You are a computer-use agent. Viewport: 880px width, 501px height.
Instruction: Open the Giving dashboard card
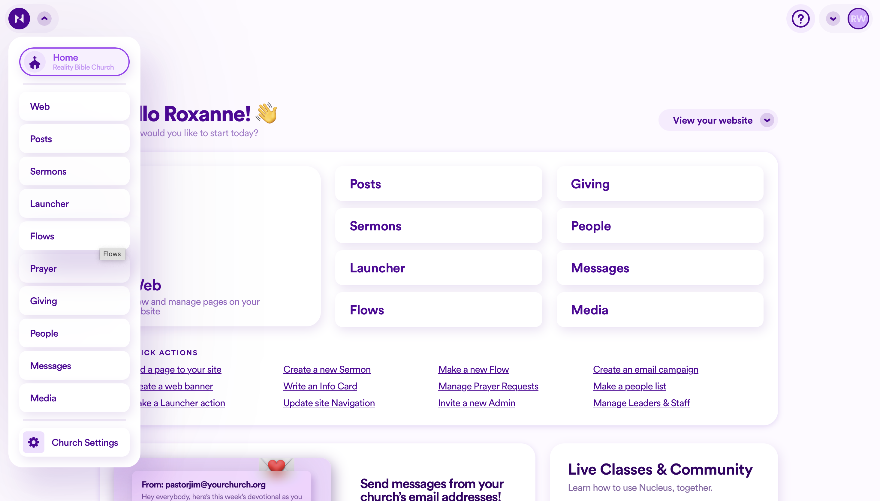pyautogui.click(x=659, y=184)
